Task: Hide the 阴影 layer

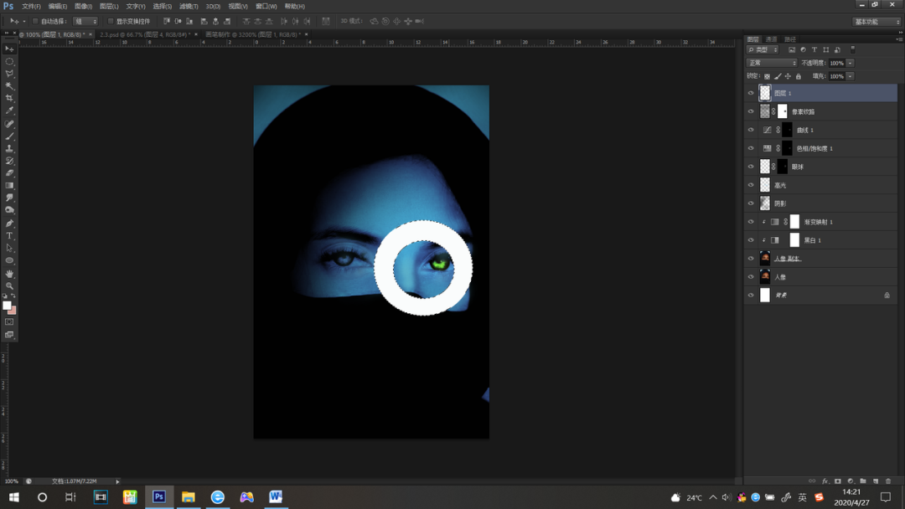Action: [x=751, y=203]
